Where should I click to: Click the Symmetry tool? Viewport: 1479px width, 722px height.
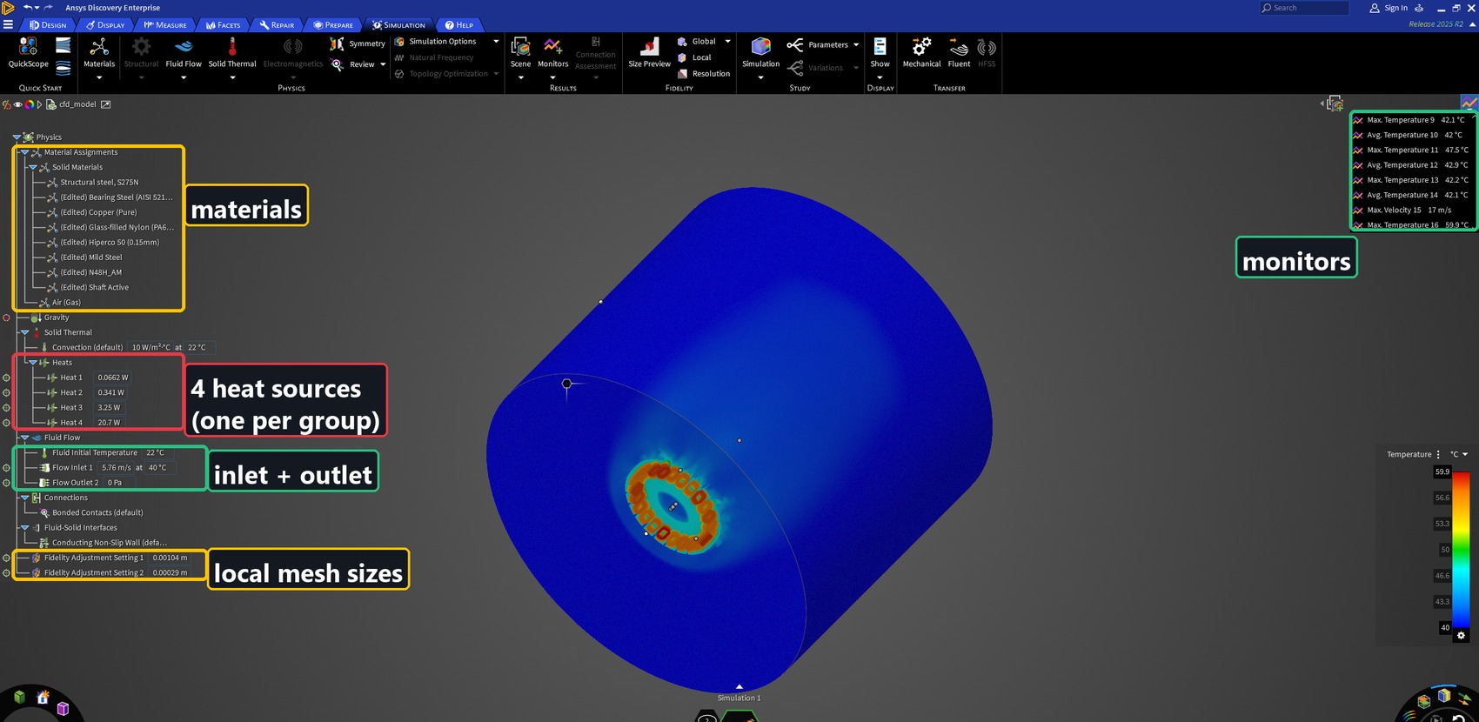tap(358, 43)
